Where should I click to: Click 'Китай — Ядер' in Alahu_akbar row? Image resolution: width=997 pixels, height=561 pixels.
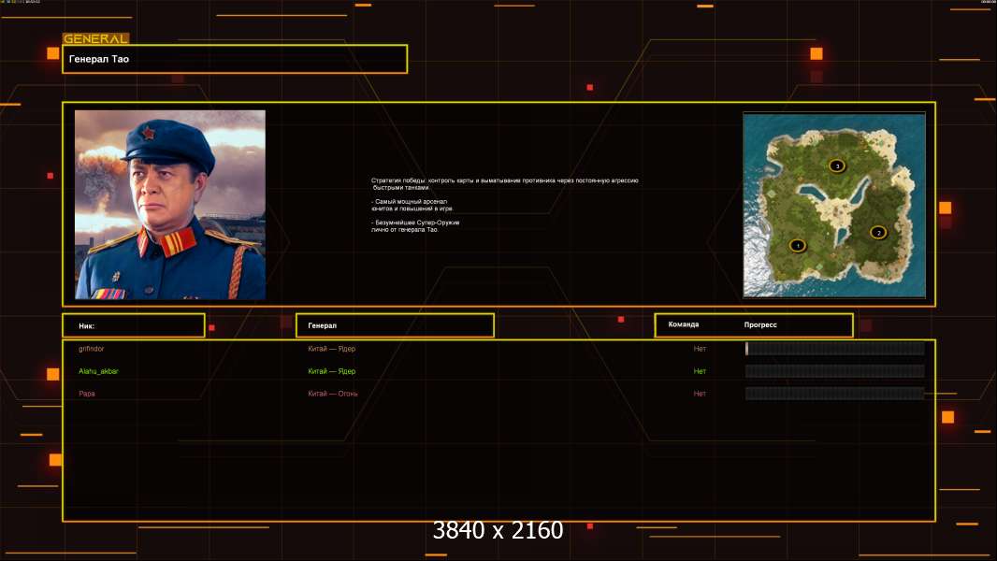[x=332, y=371]
